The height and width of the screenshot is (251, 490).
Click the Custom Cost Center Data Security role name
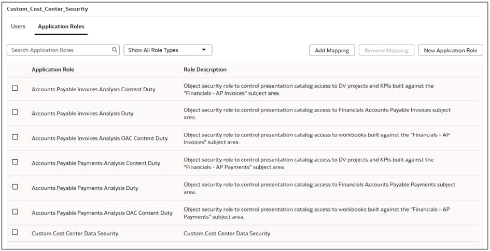click(75, 234)
